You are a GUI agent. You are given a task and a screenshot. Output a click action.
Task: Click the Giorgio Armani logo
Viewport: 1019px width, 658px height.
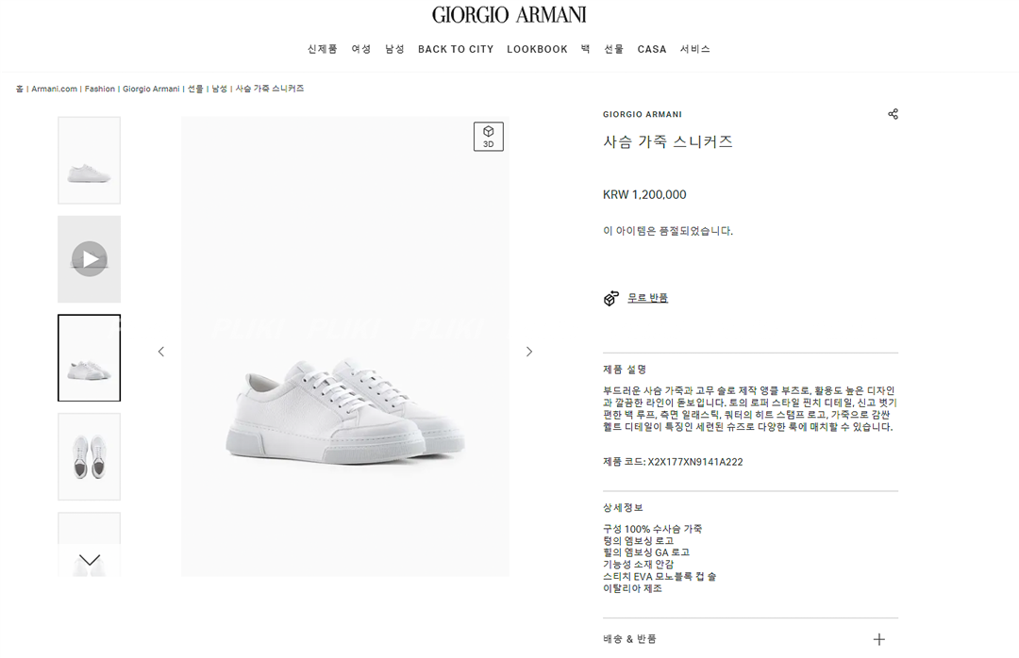coord(509,15)
